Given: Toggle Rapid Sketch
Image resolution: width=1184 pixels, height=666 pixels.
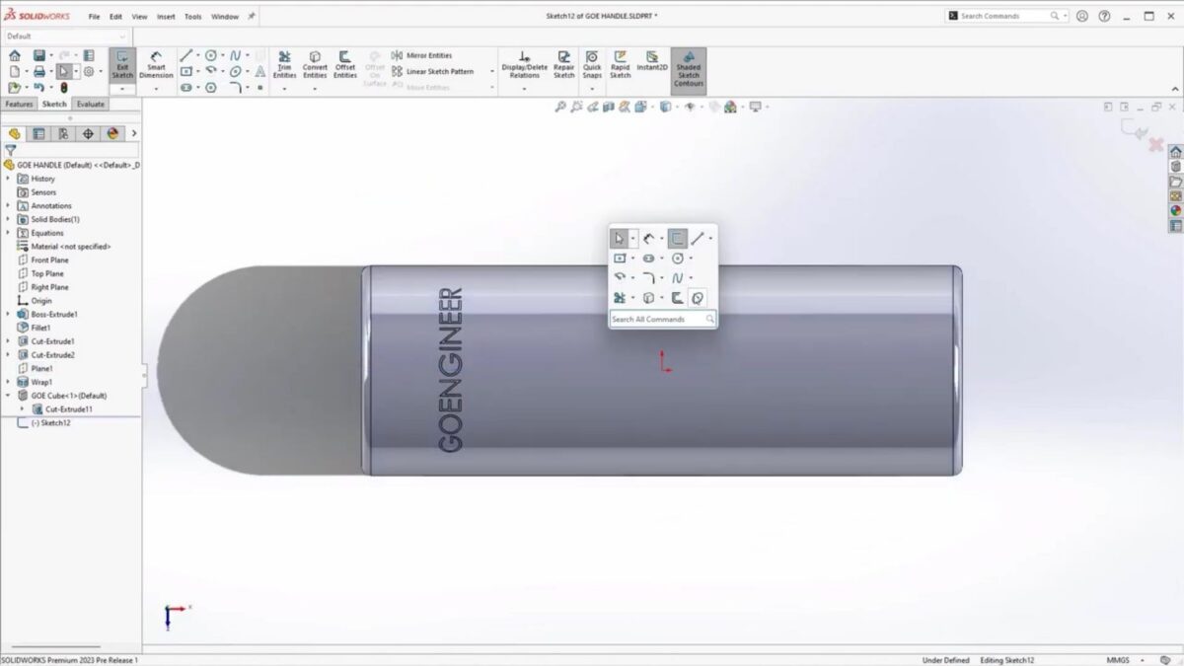Looking at the screenshot, I should click(x=621, y=65).
